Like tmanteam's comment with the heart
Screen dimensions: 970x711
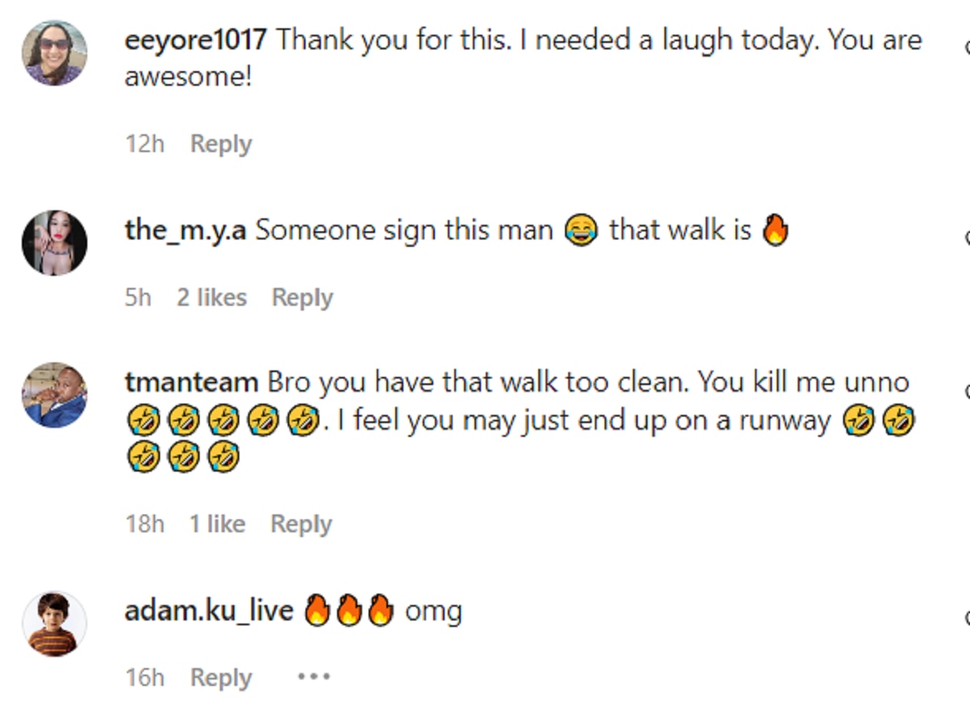tap(967, 391)
